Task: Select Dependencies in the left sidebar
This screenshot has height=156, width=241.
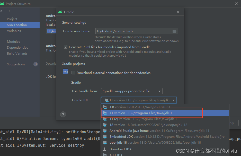Action: tap(18, 47)
